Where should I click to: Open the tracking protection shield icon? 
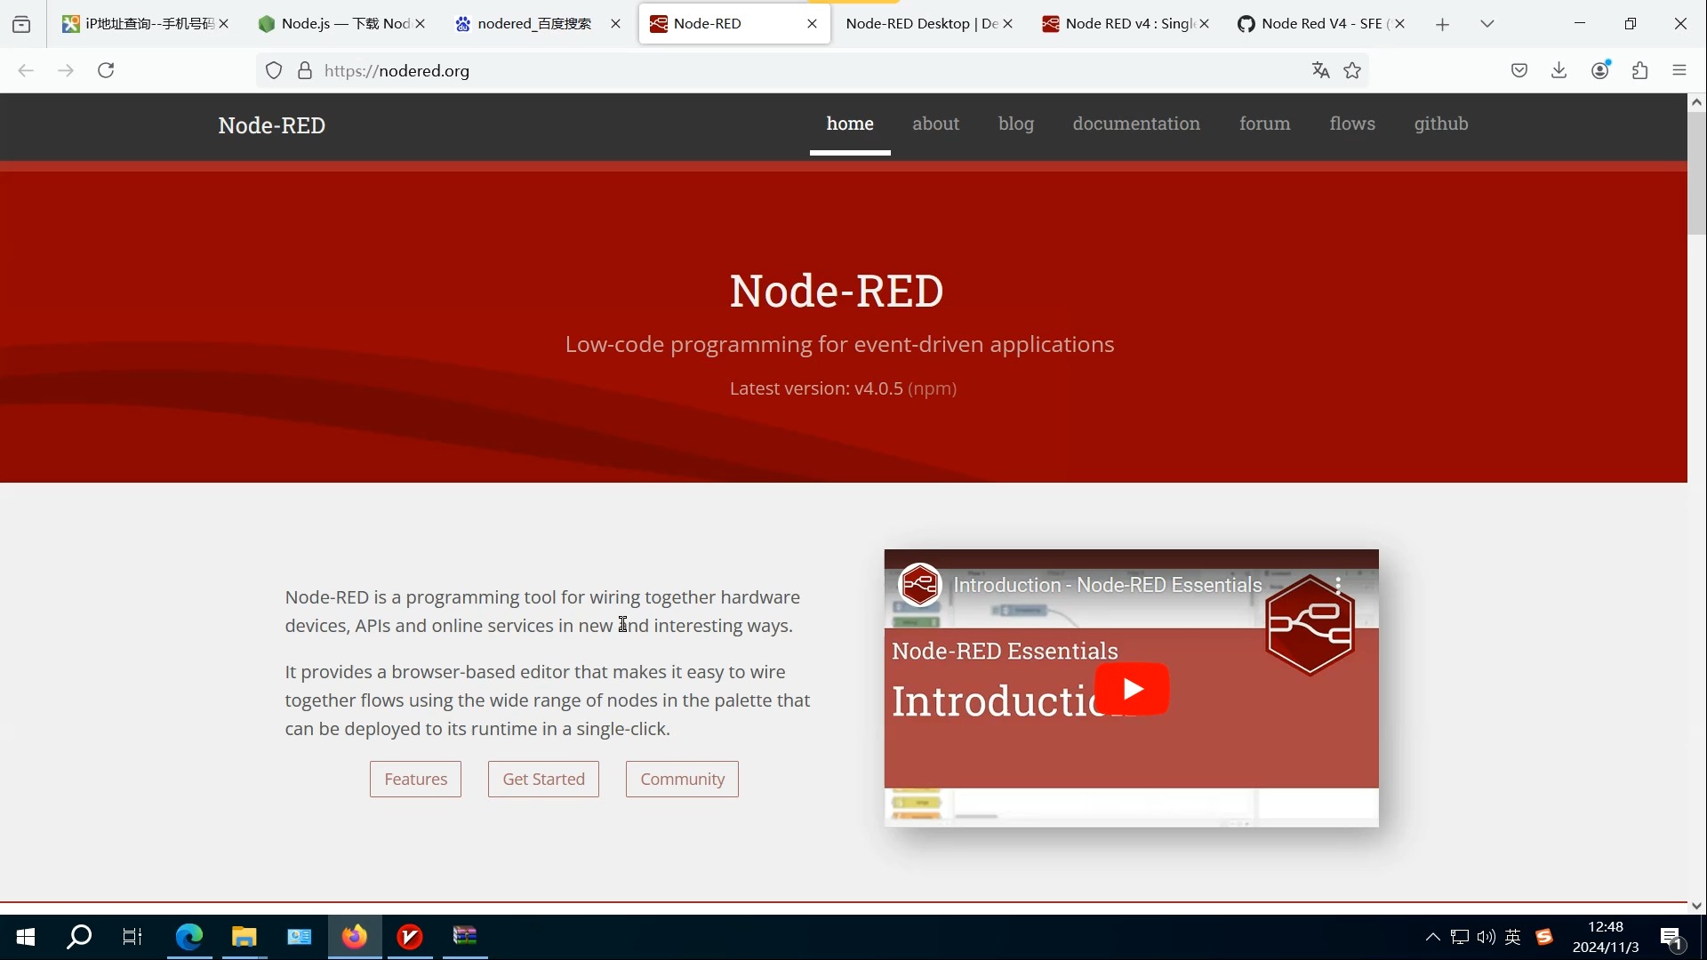pos(274,70)
